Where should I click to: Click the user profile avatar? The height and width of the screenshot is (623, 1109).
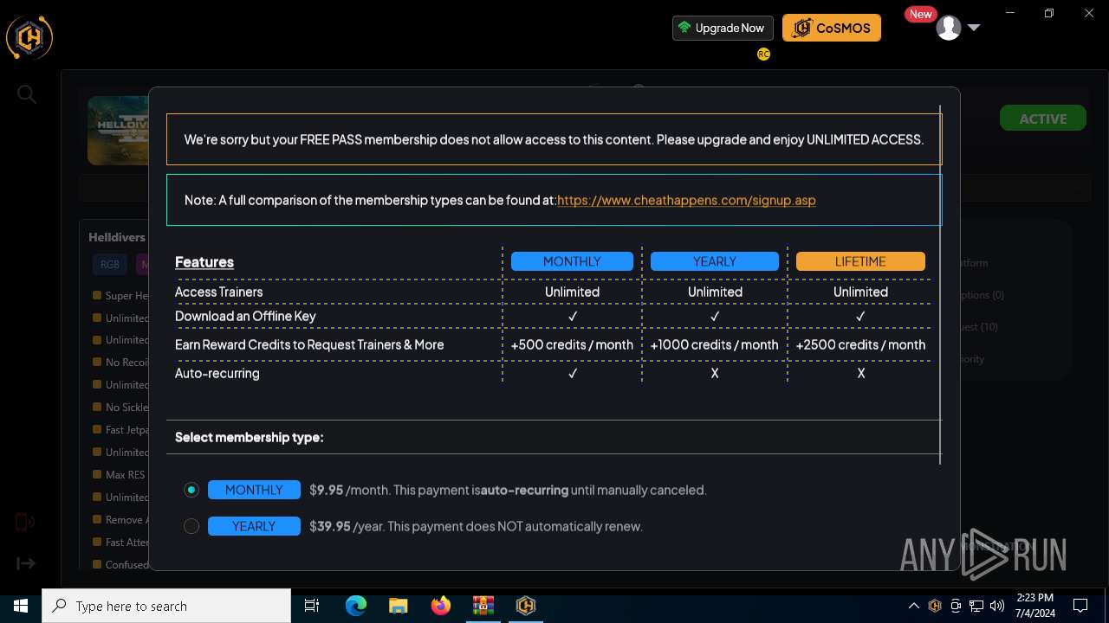[x=949, y=28]
